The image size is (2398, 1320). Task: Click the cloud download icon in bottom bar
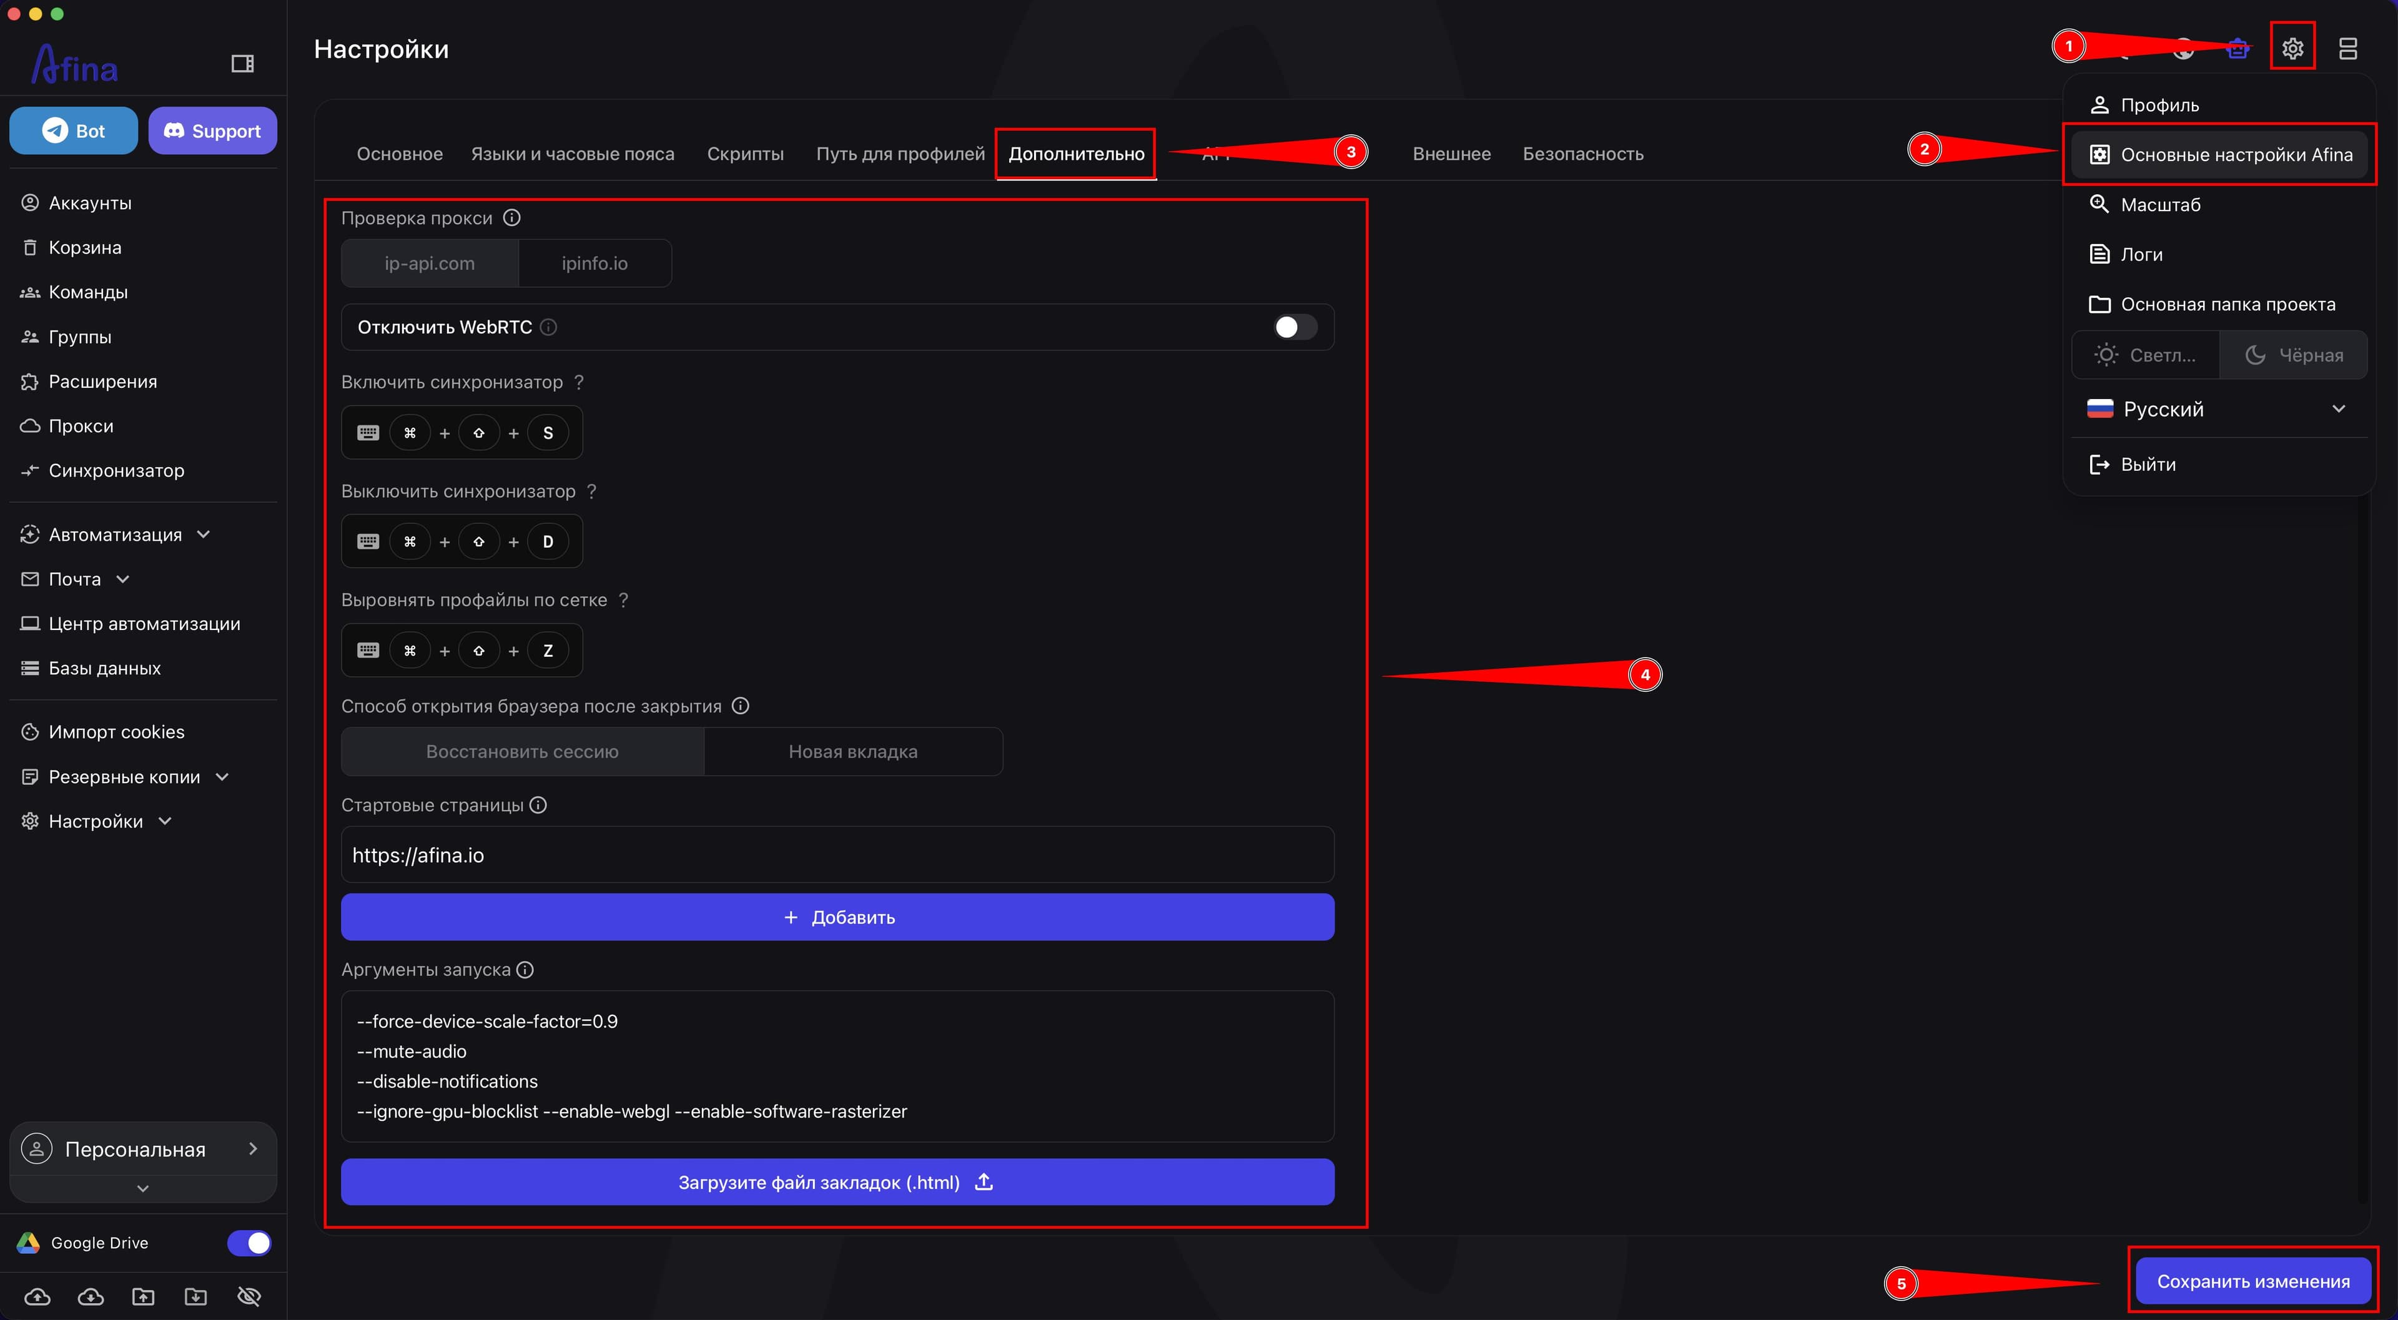91,1296
